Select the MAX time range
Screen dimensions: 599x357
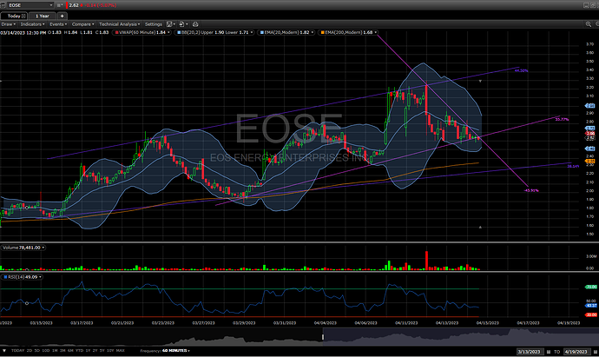coord(121,351)
